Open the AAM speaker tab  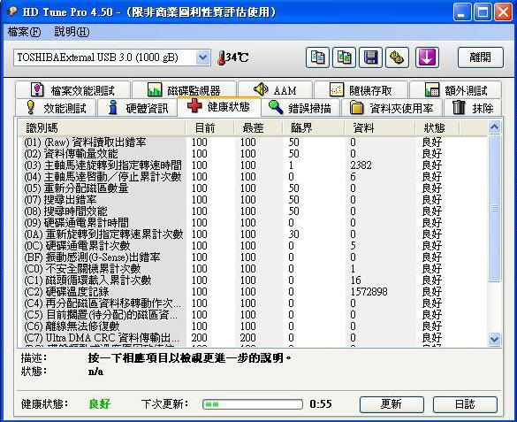coord(275,89)
